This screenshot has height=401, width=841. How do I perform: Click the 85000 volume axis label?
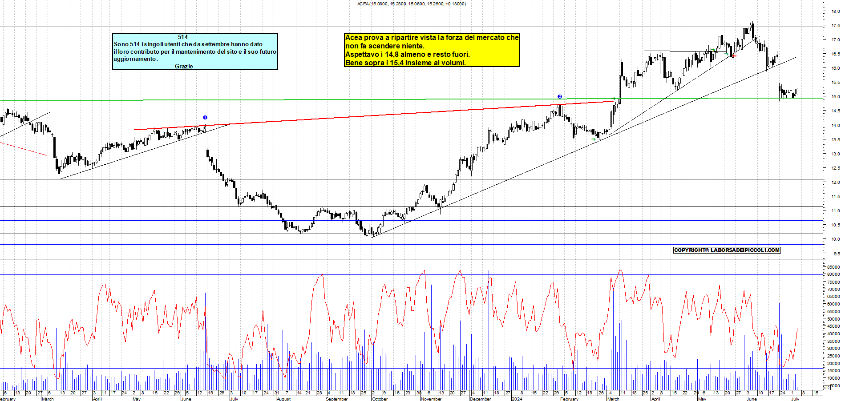point(833,267)
